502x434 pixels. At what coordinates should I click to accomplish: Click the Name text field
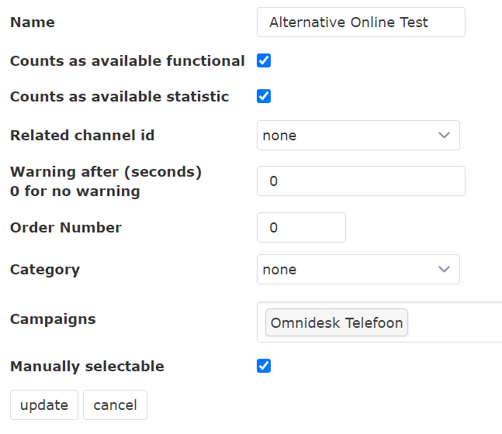click(361, 22)
